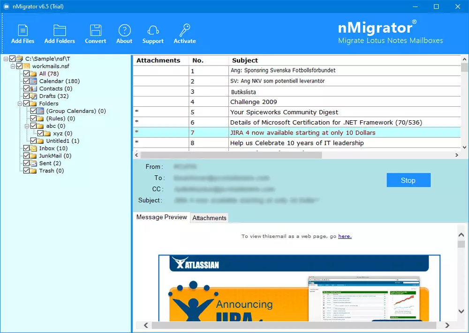
Task: Click the preview pane horizontal scrollbar thumb
Action: point(294,325)
